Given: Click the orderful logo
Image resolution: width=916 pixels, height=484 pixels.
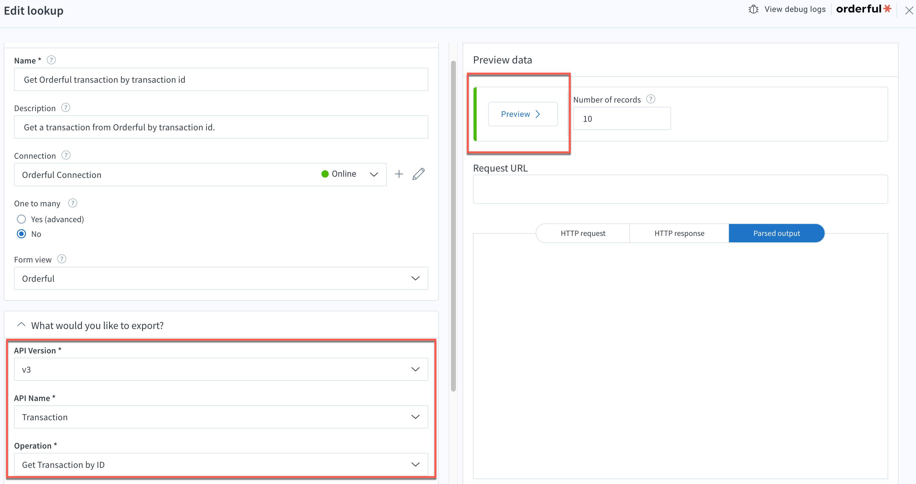Looking at the screenshot, I should click(864, 9).
